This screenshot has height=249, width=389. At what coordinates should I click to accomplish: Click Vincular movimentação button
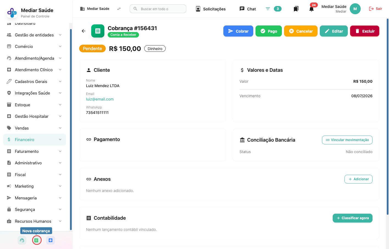347,140
